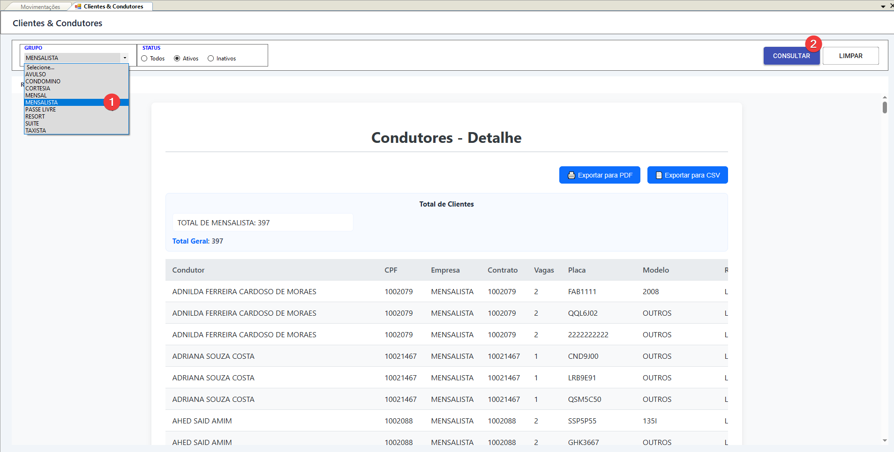This screenshot has height=452, width=894.
Task: Click the tab list dropdown arrow at top right
Action: pyautogui.click(x=883, y=7)
